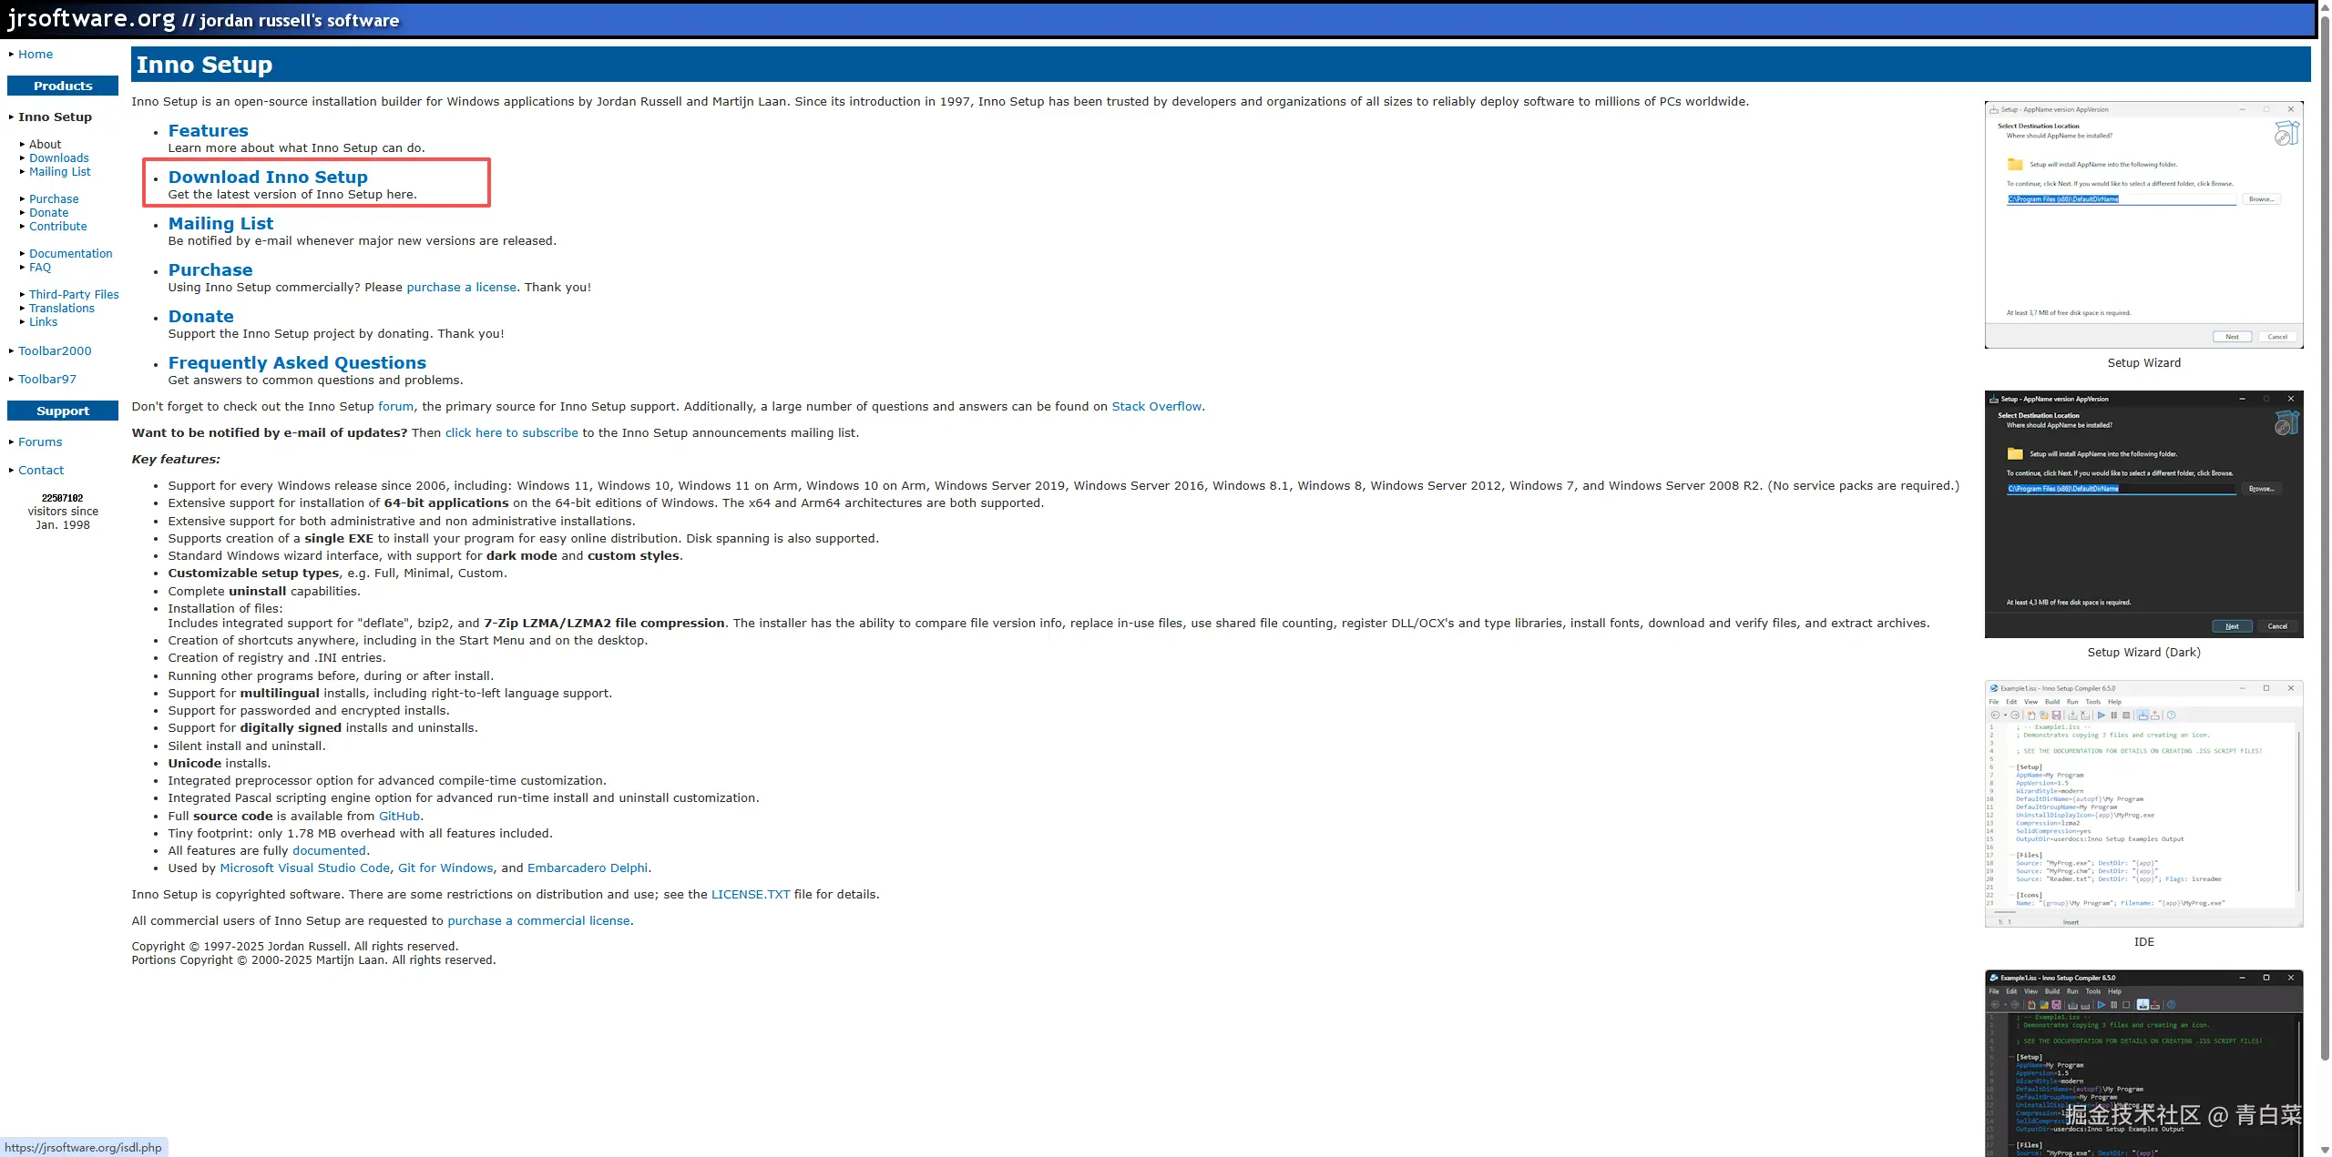Click the page vertical scrollbar
Screen dimensions: 2332x1157
click(2324, 546)
